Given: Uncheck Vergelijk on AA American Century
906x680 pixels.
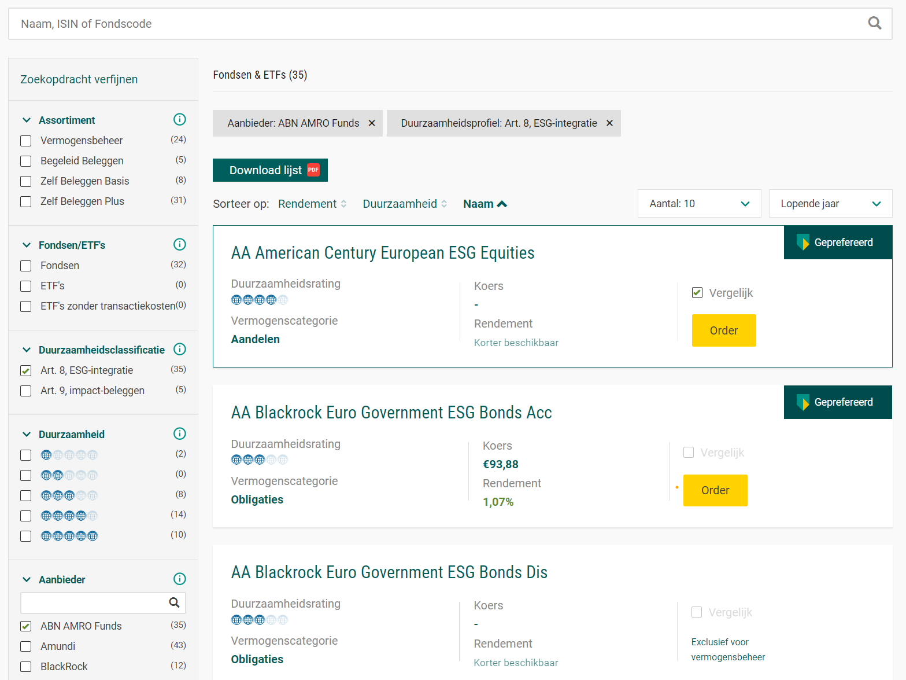Looking at the screenshot, I should [x=697, y=293].
